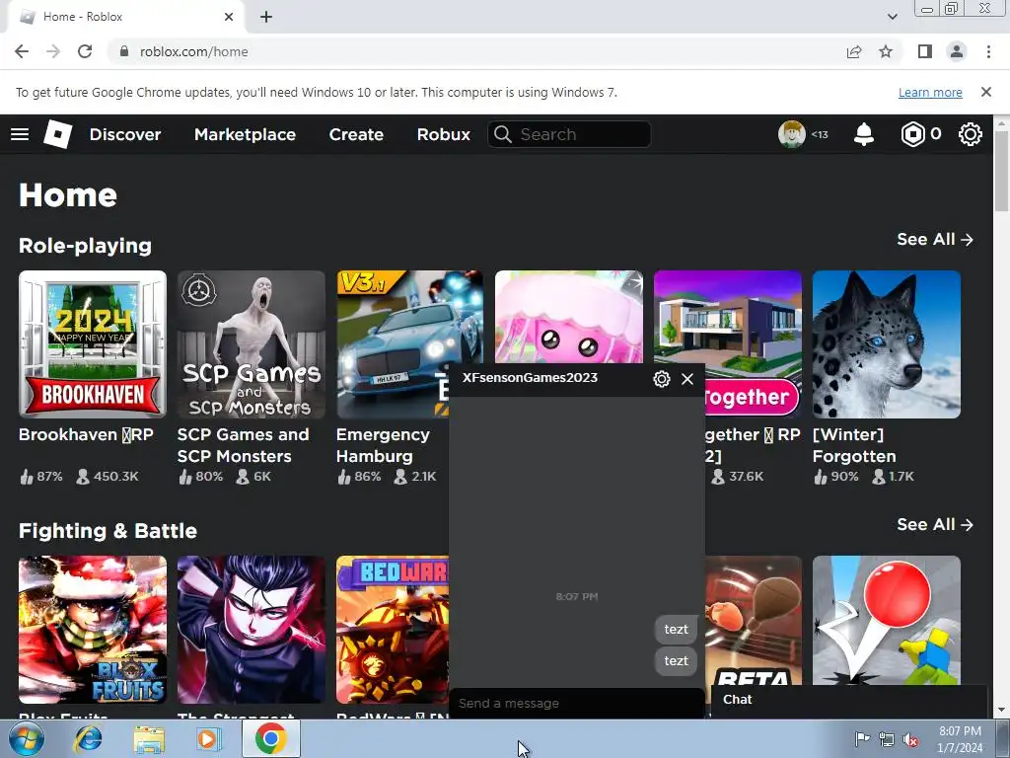Click the share page icon
1010x758 pixels.
point(854,51)
